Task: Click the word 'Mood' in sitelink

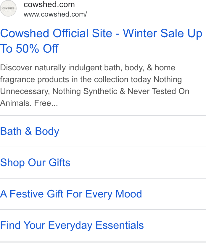Action: (x=129, y=194)
